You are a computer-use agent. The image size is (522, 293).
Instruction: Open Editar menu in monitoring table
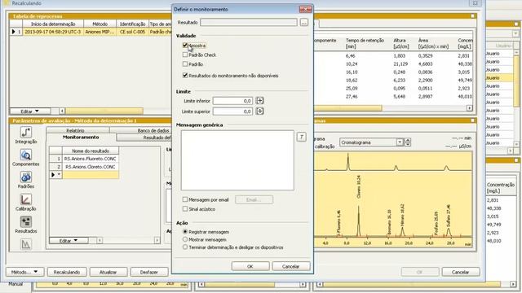(x=69, y=241)
